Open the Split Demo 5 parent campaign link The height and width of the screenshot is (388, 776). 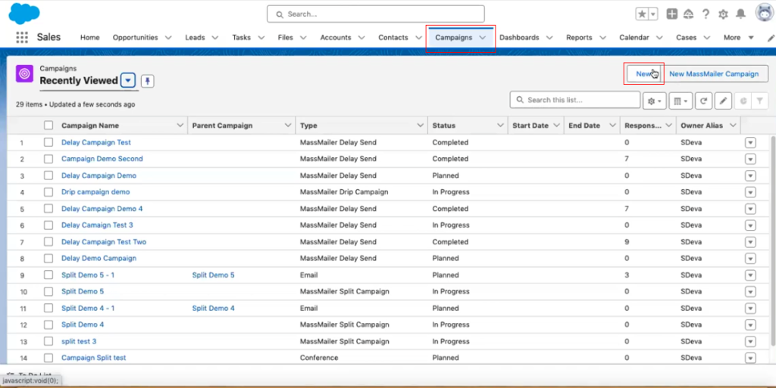[213, 275]
